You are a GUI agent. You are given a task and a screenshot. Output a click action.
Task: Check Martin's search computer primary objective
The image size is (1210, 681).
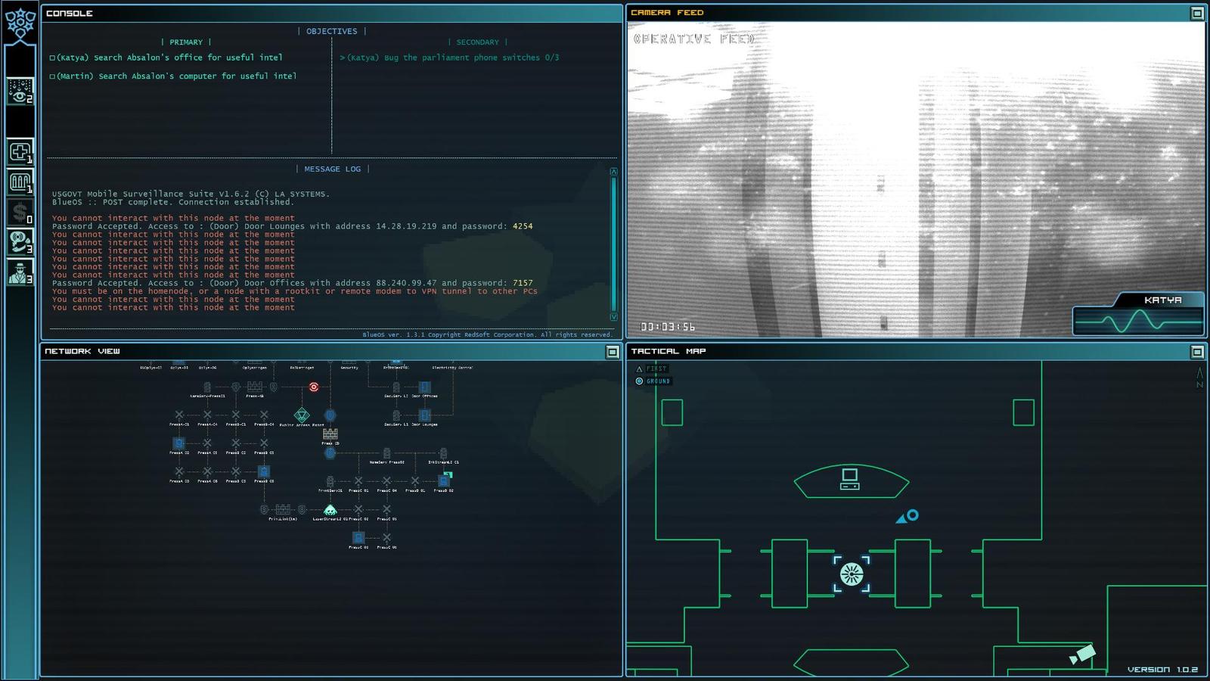52,76
